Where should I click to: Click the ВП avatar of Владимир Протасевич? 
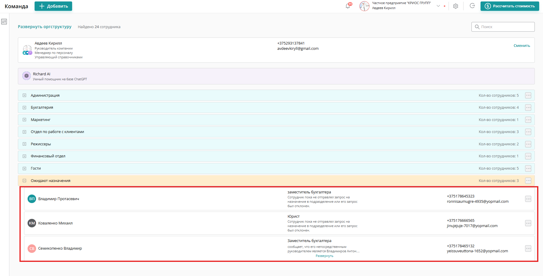(x=32, y=199)
